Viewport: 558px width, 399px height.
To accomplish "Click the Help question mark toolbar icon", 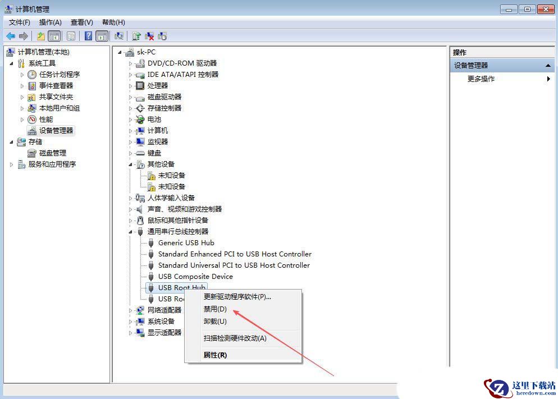I will tap(88, 36).
